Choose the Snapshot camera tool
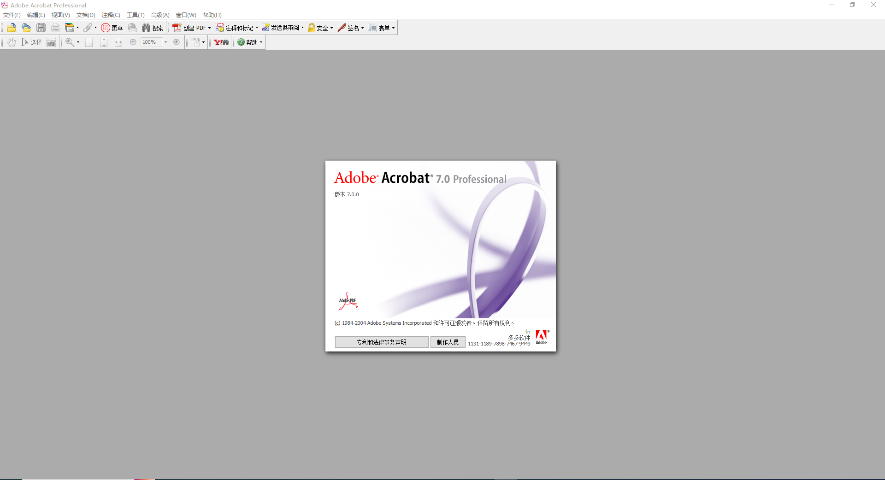Viewport: 885px width, 480px height. tap(51, 42)
